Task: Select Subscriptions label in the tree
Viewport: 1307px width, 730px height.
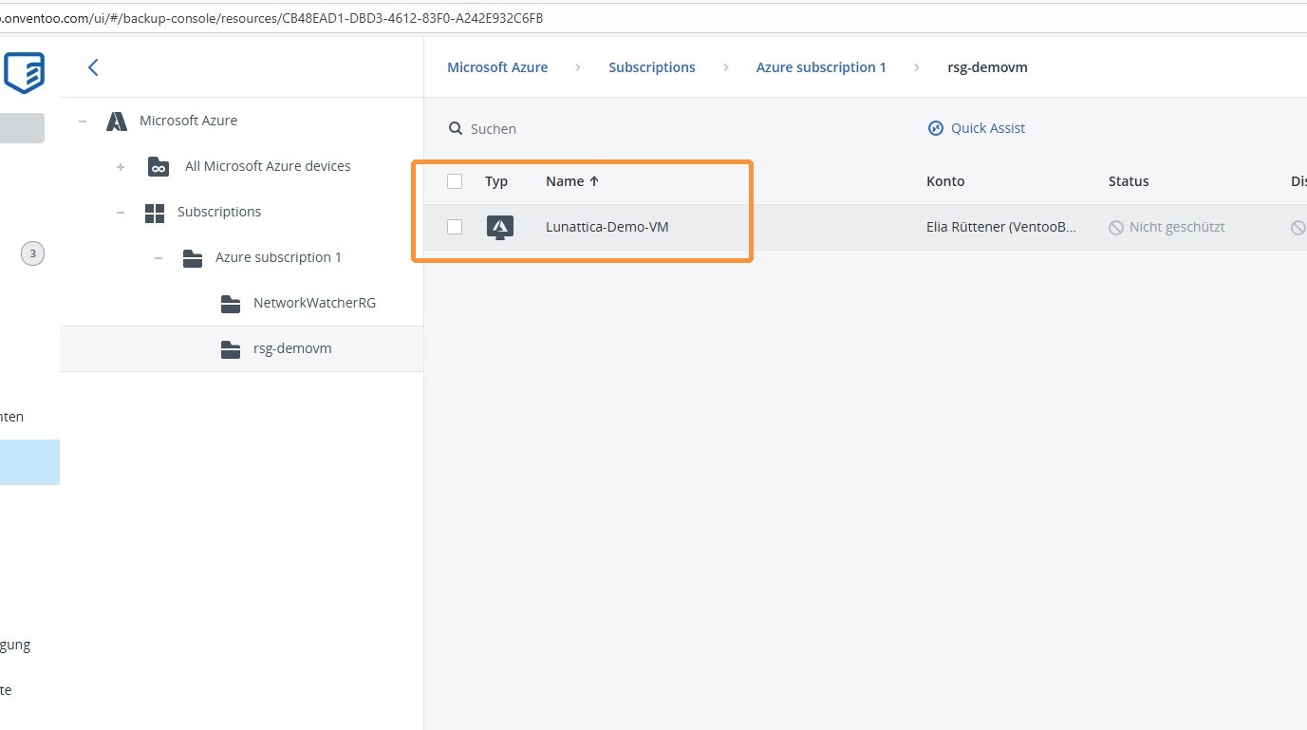Action: coord(219,212)
